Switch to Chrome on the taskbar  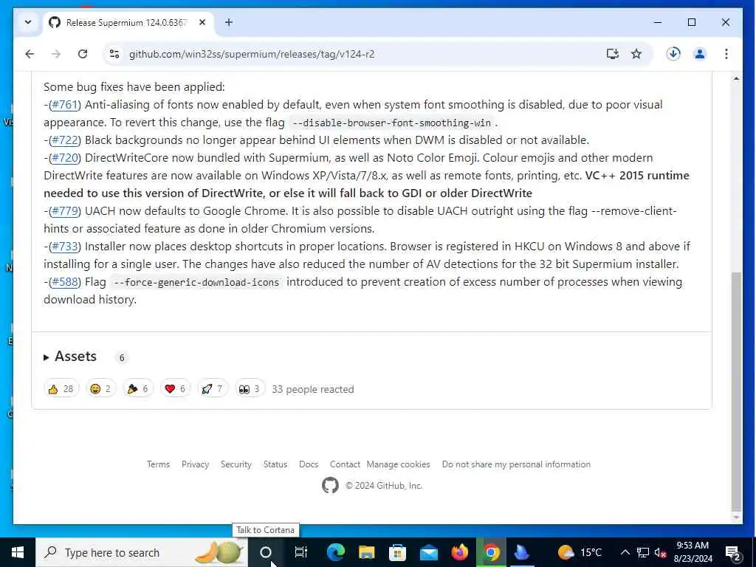(x=491, y=552)
